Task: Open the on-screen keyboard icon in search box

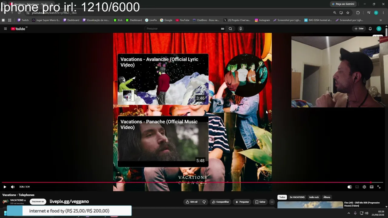Action: (x=222, y=29)
